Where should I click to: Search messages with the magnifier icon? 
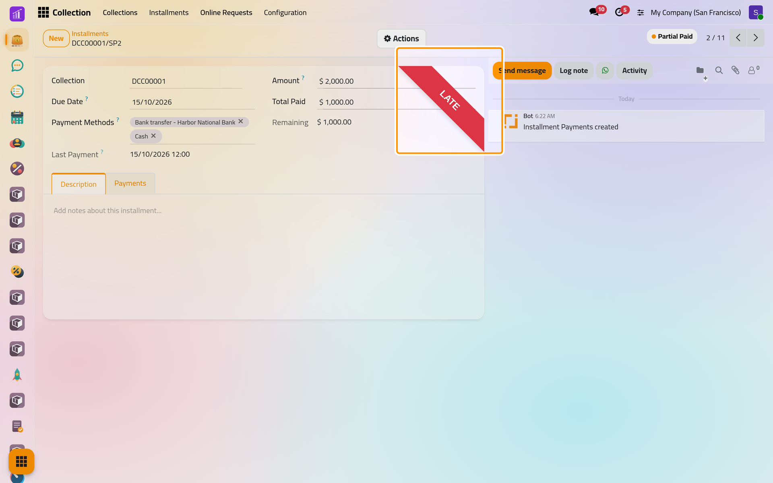click(719, 70)
